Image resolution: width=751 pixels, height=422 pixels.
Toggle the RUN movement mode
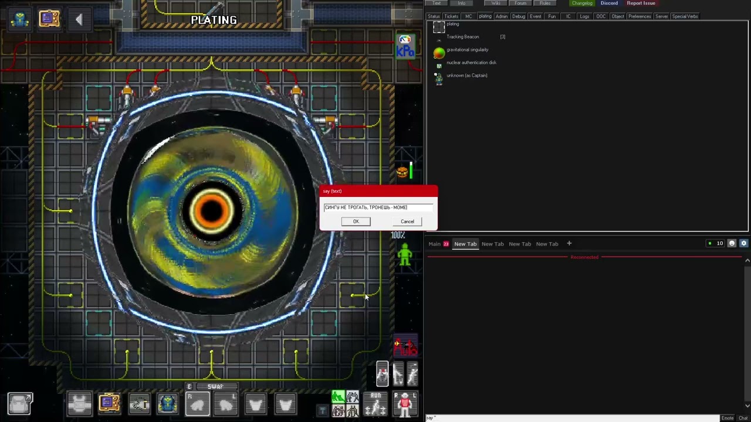click(x=375, y=404)
